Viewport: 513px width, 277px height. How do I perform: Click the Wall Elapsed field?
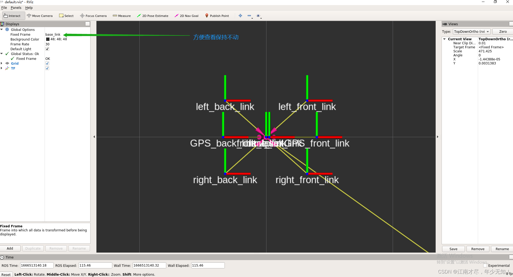[208, 265]
